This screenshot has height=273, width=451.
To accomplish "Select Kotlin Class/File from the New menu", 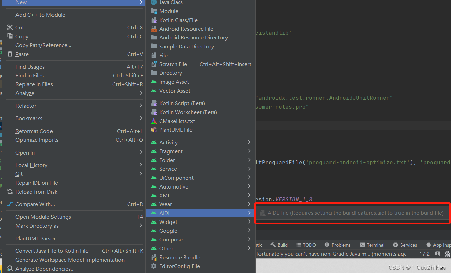I will pyautogui.click(x=179, y=20).
